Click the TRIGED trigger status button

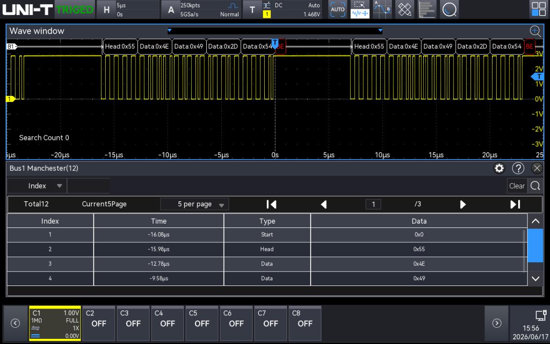point(75,9)
